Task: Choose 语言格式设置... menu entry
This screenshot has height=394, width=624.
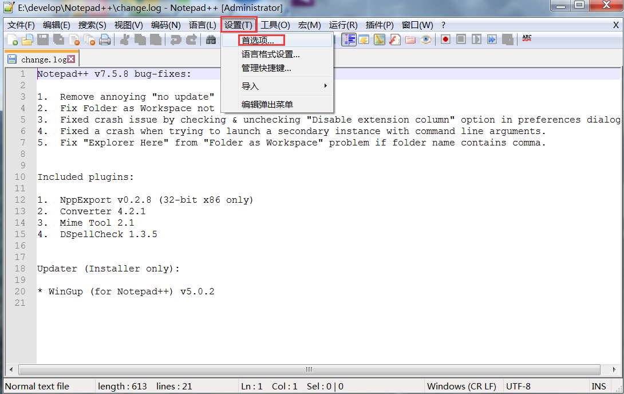Action: [277, 54]
